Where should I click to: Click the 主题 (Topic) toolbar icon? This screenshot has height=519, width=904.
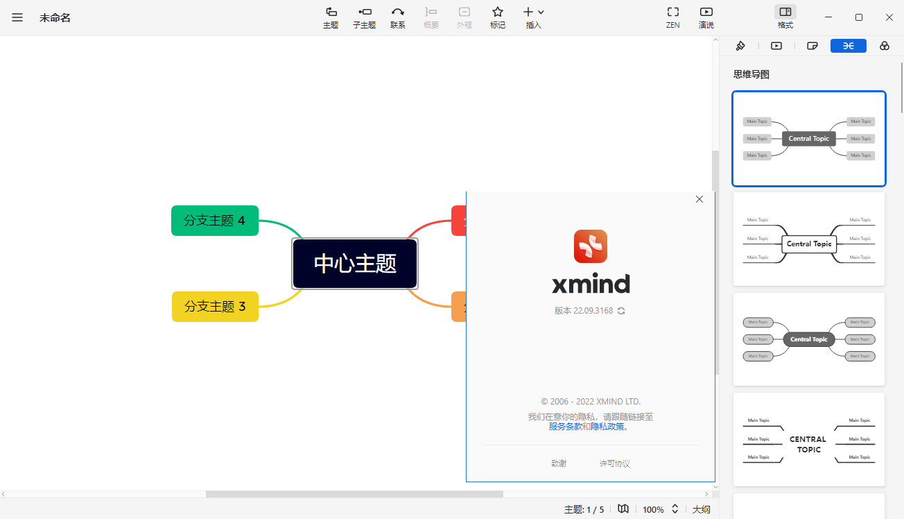331,17
